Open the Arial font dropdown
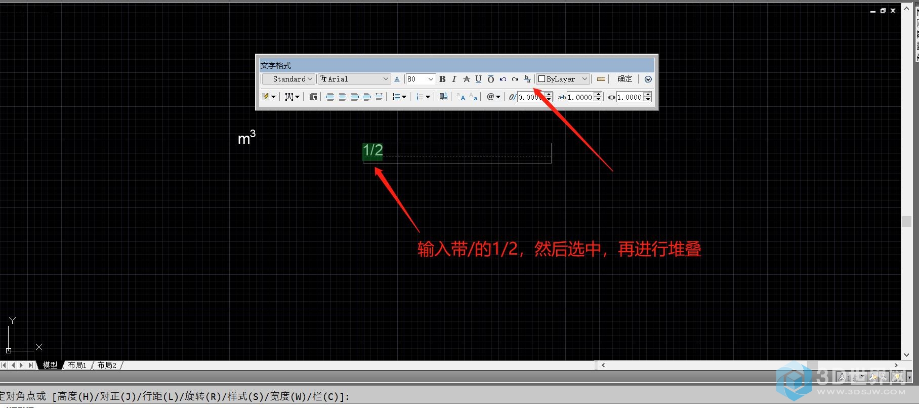 pyautogui.click(x=354, y=79)
